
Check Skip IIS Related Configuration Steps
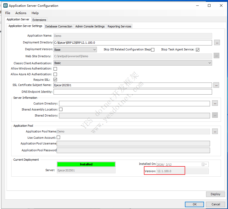(153, 50)
